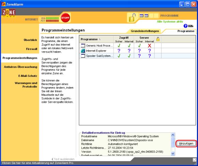198x166 pixels.
Task: Click the Hilfe link text
Action: coord(191,26)
